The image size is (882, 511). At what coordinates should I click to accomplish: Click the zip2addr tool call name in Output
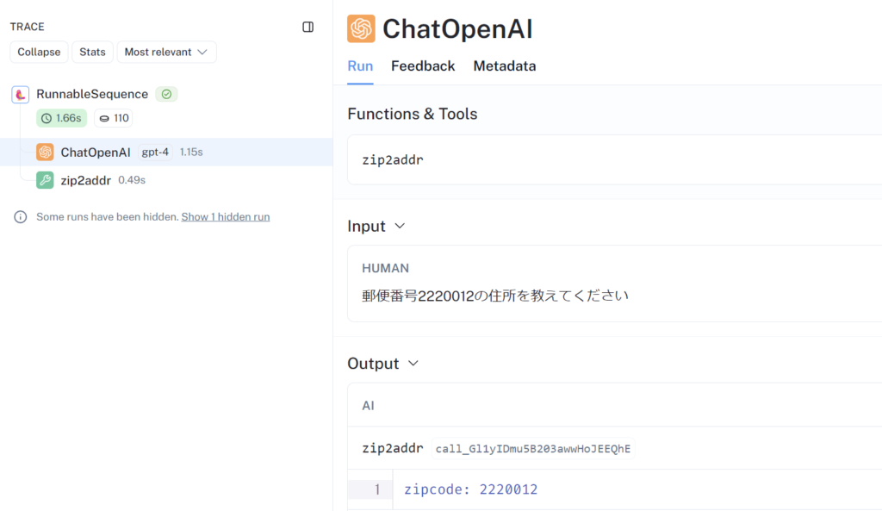click(x=393, y=448)
